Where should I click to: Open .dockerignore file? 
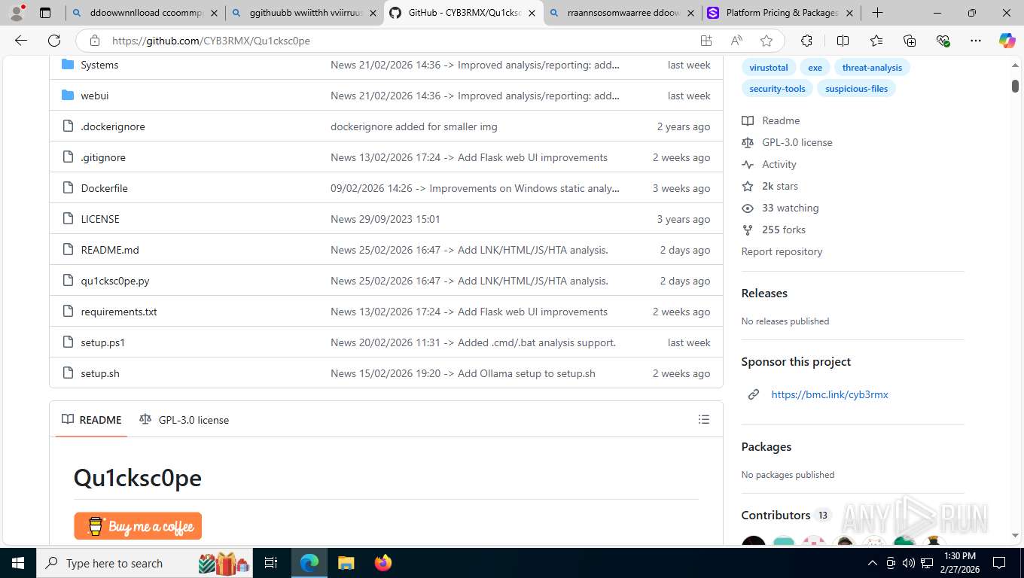tap(113, 126)
